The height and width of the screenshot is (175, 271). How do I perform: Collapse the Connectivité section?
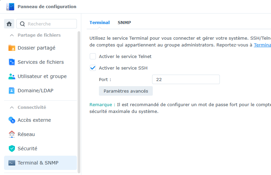pyautogui.click(x=12, y=108)
